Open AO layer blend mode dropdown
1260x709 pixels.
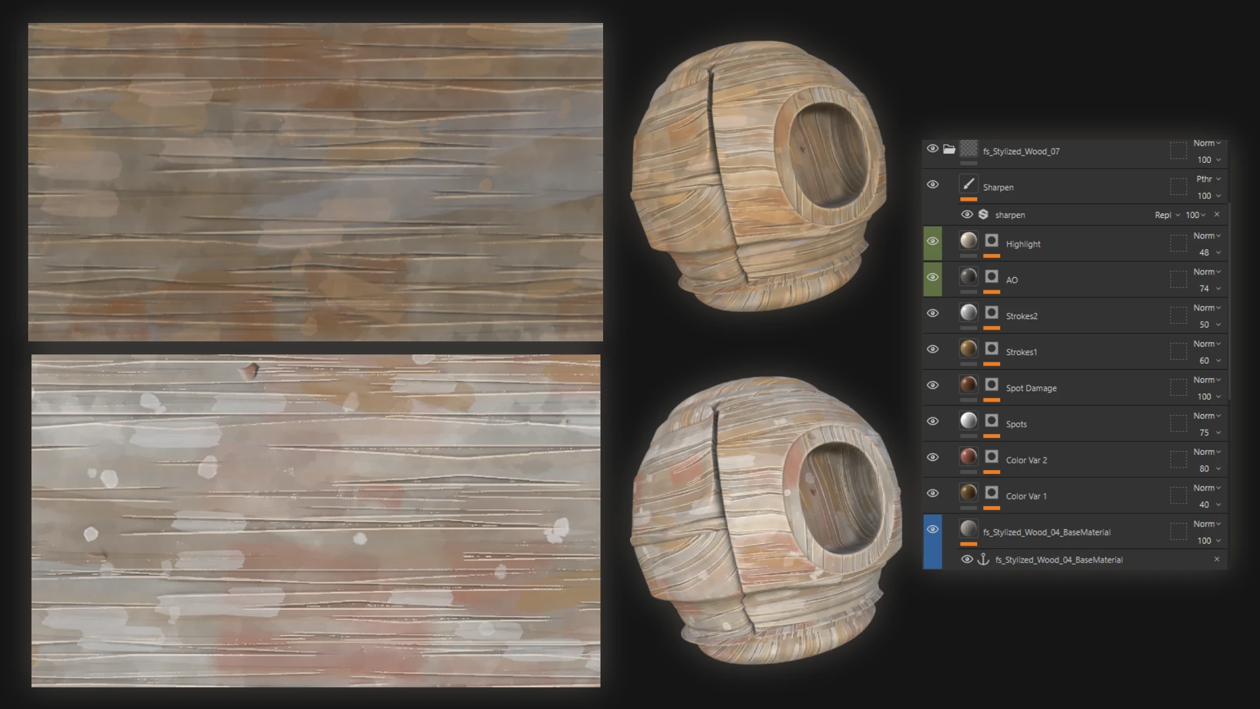[x=1207, y=272]
